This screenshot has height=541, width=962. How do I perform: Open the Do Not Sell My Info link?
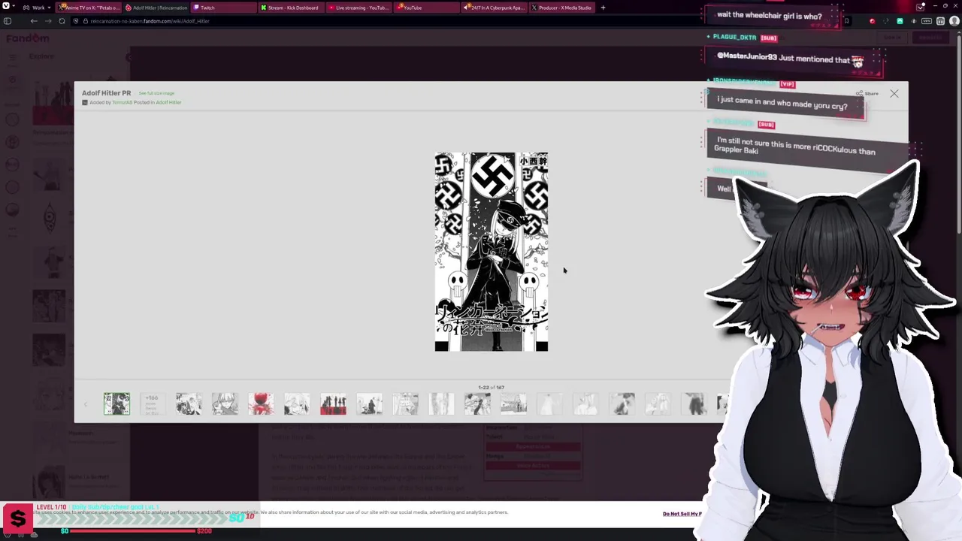pyautogui.click(x=682, y=514)
